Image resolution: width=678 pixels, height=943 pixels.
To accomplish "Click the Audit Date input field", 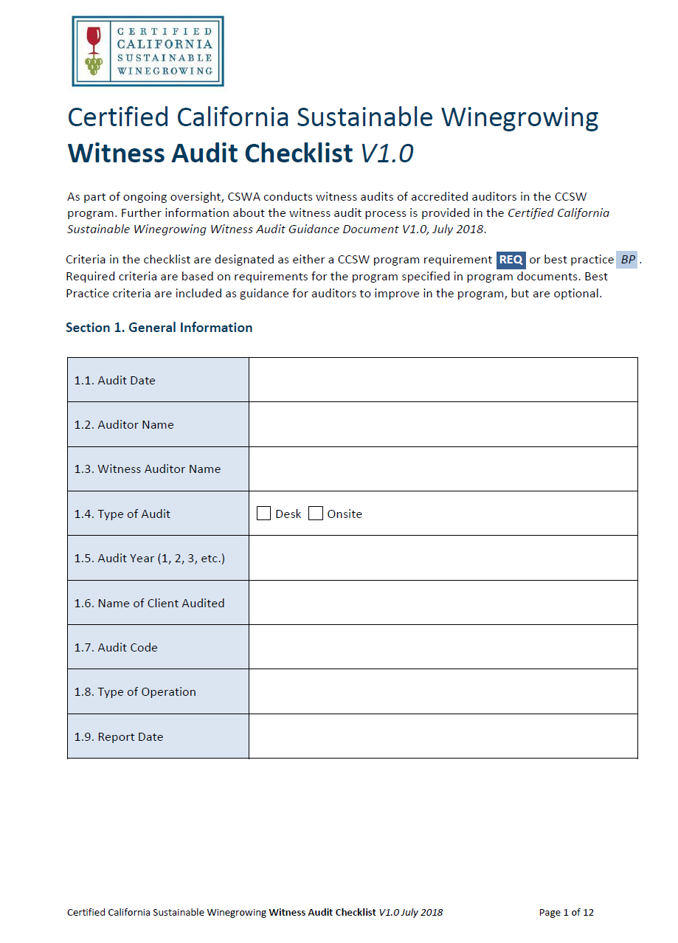I will (443, 380).
